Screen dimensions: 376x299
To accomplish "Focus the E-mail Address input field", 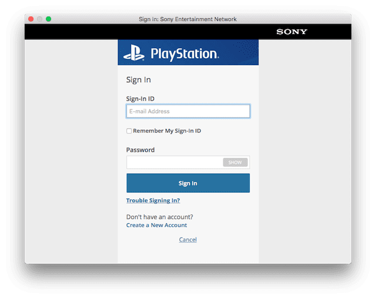I will coord(188,111).
